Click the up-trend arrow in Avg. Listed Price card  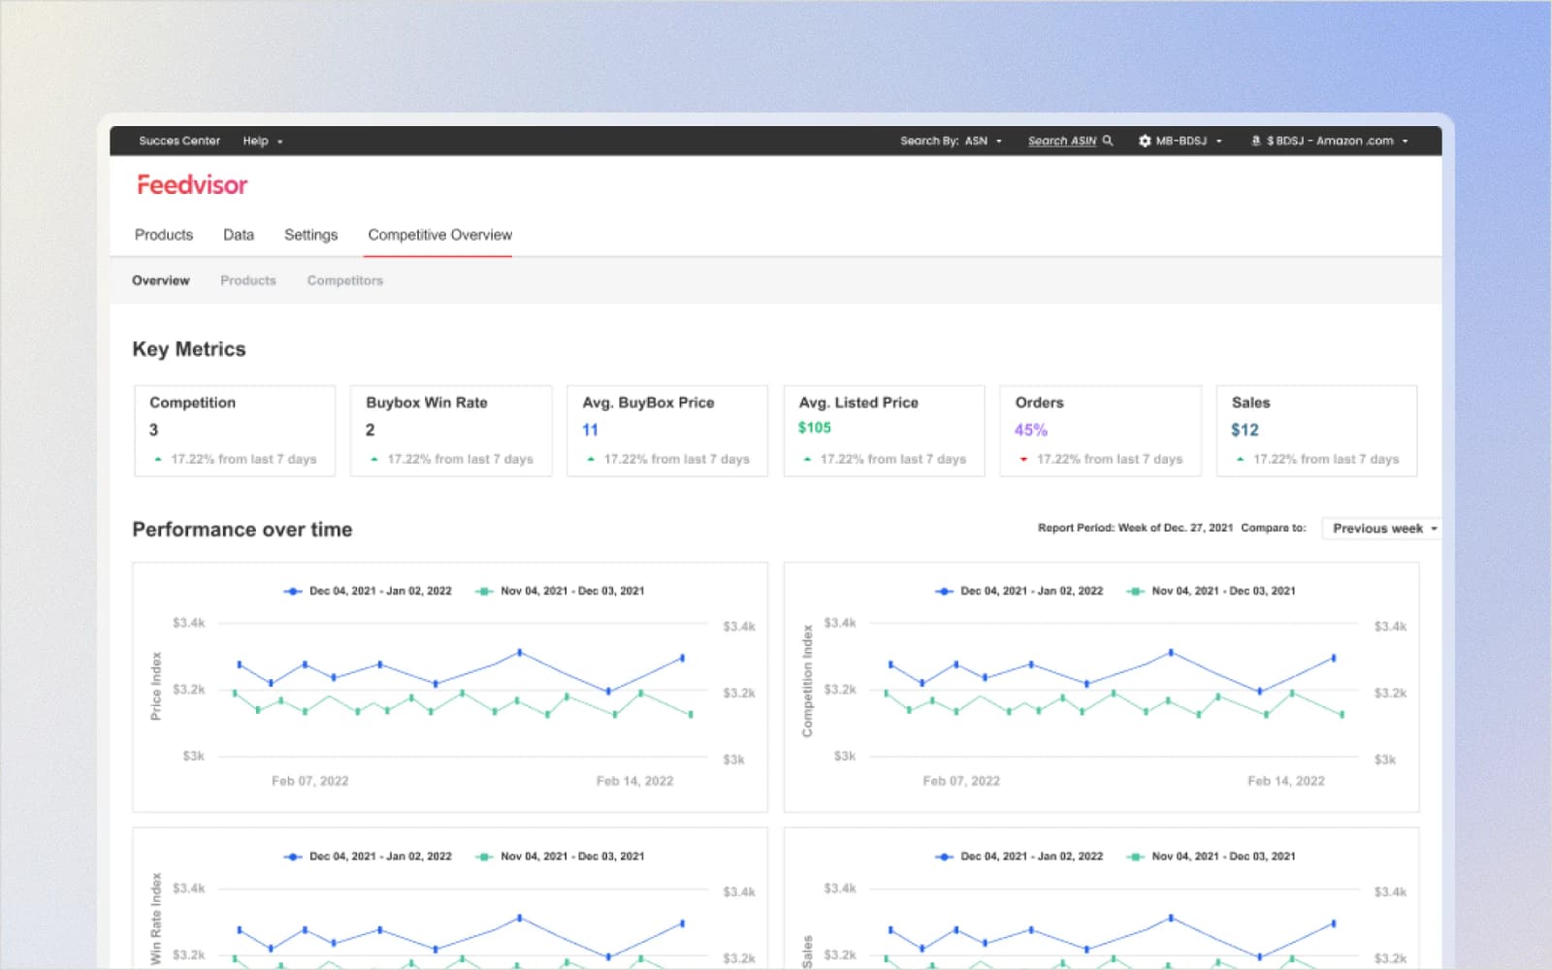(807, 460)
